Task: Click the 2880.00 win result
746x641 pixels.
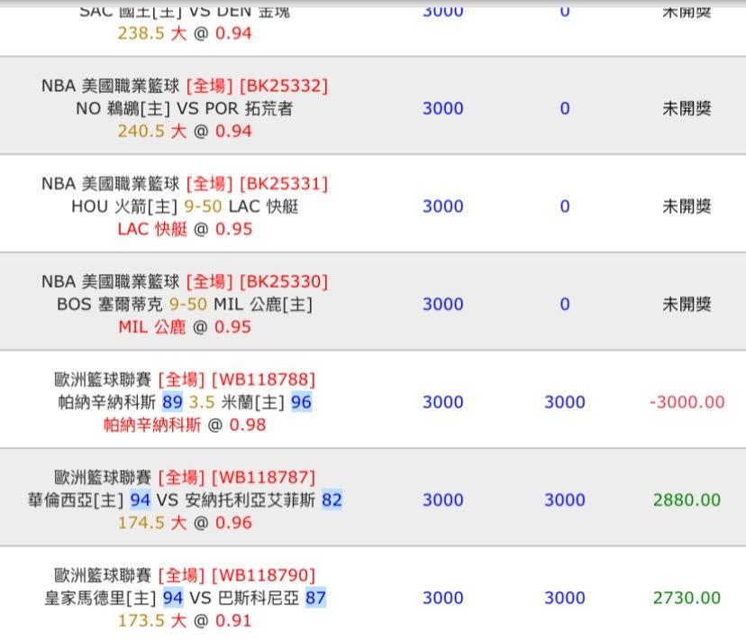Action: (x=687, y=499)
